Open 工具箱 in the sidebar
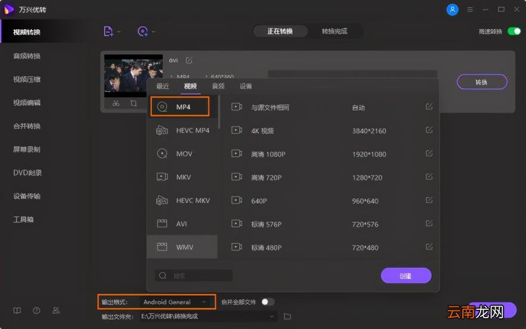This screenshot has width=526, height=329. tap(23, 219)
